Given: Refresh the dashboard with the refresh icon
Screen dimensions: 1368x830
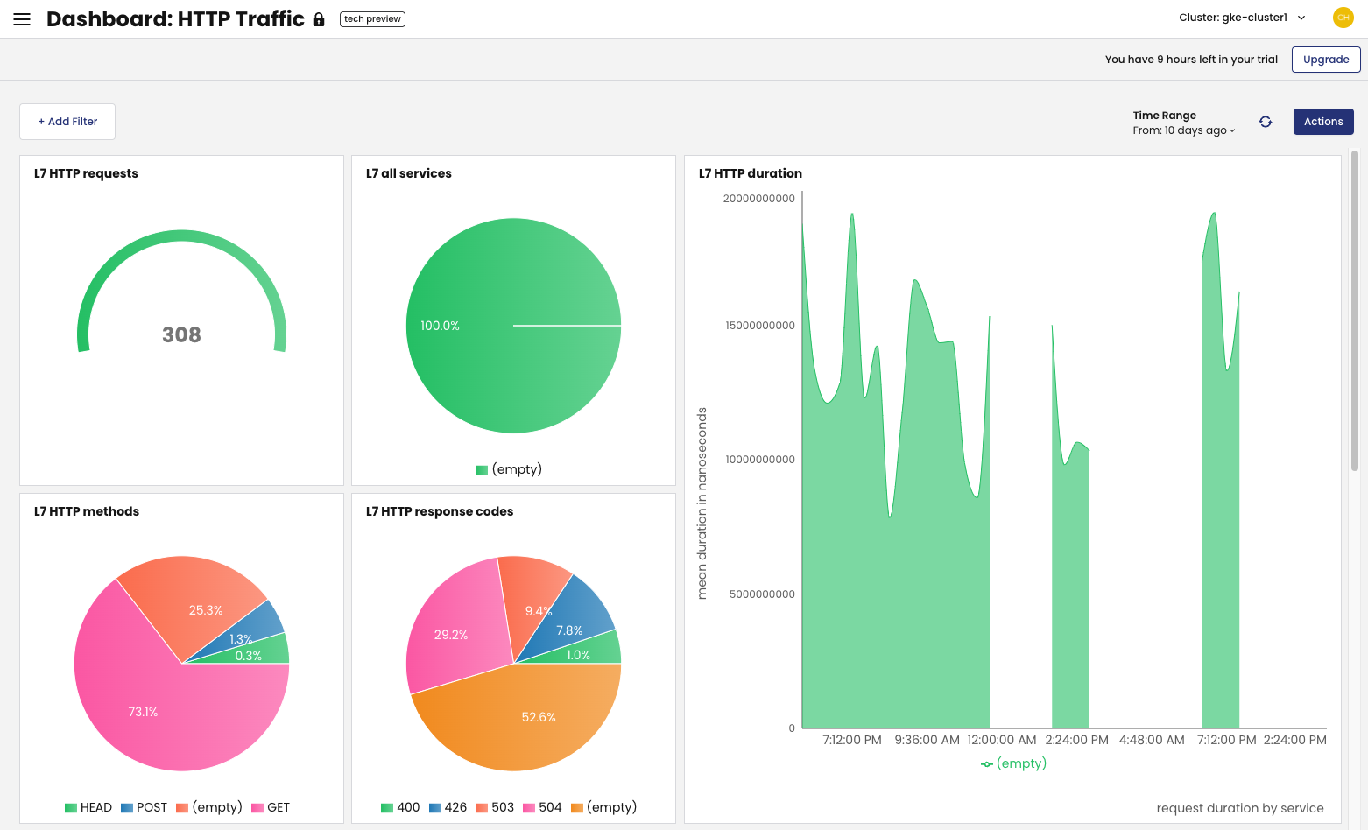Looking at the screenshot, I should click(1265, 122).
